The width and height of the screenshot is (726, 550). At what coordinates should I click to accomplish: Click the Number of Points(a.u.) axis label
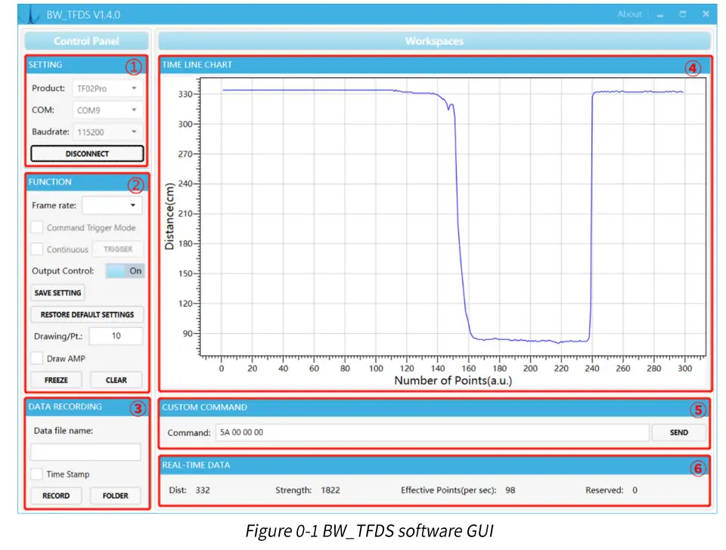click(453, 380)
